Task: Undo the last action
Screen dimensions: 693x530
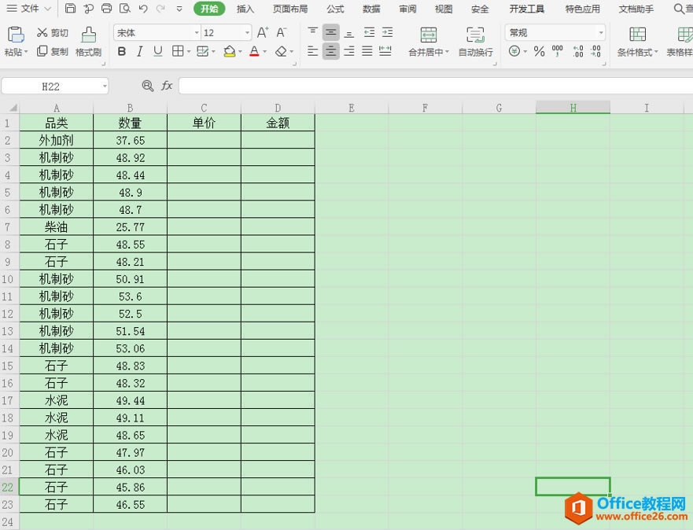Action: tap(142, 9)
